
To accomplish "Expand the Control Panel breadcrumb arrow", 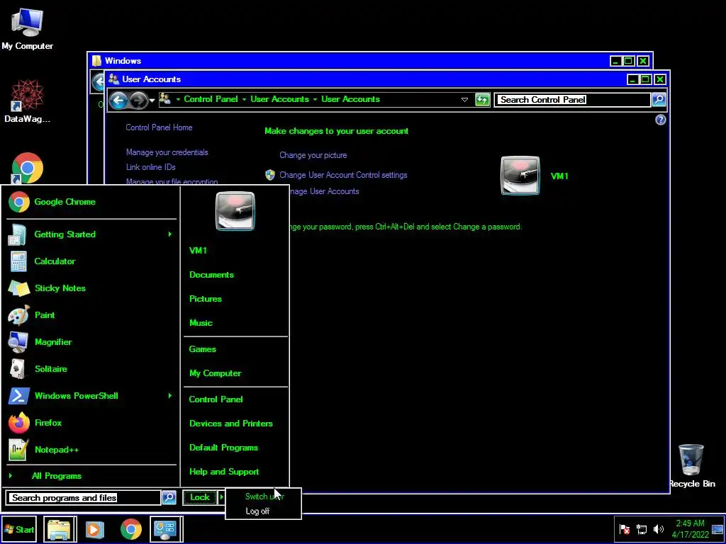I will pyautogui.click(x=244, y=99).
